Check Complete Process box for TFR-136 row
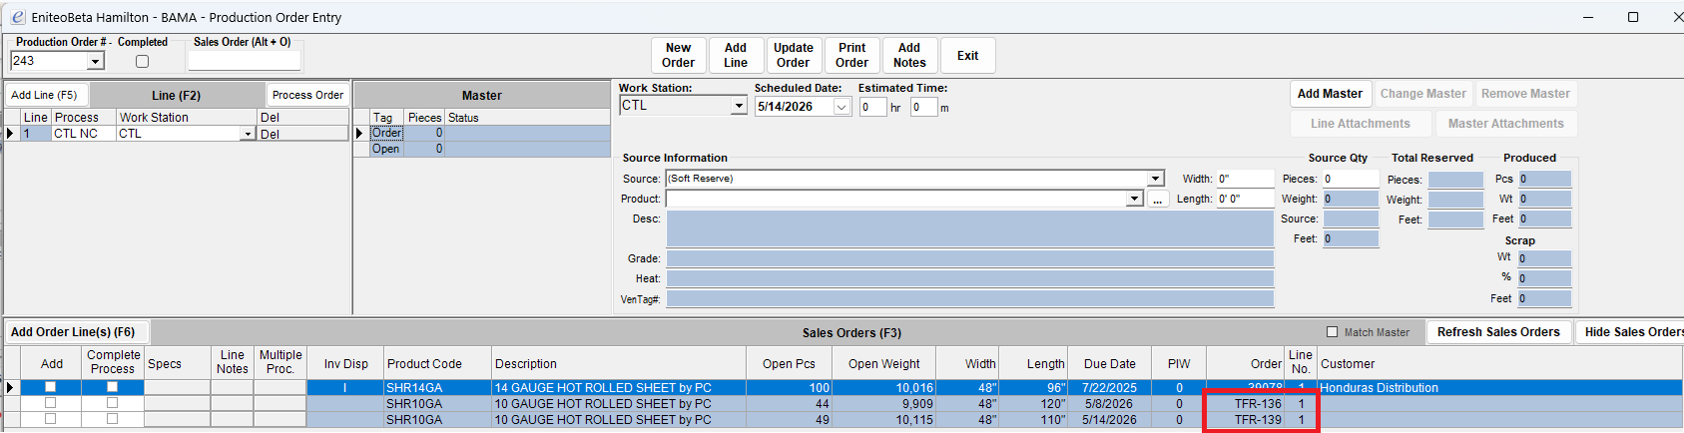 point(112,403)
